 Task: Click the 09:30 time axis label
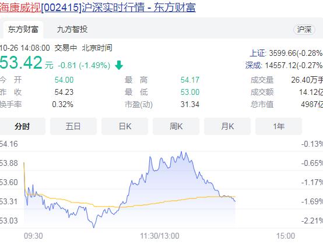[33, 236]
